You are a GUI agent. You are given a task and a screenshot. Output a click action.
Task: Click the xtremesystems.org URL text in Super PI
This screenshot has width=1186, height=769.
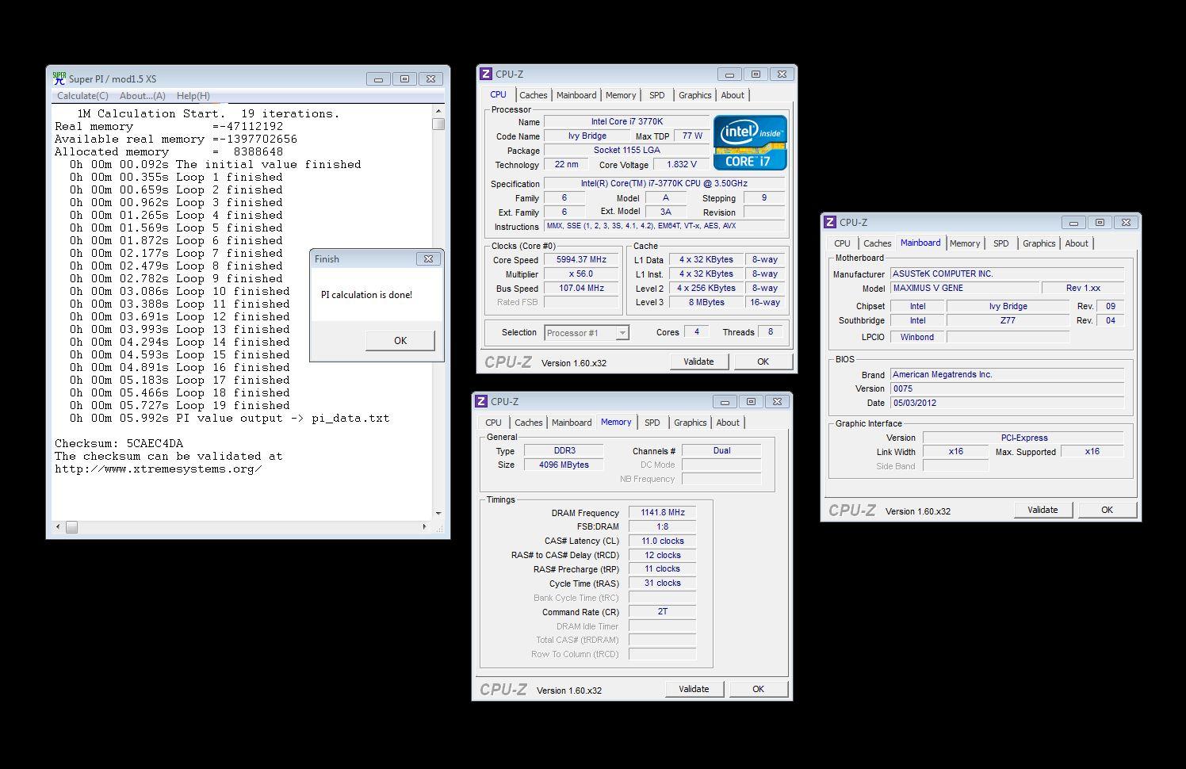(159, 469)
